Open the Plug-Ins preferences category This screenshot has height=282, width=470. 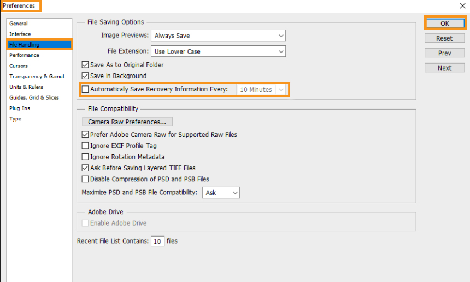20,108
